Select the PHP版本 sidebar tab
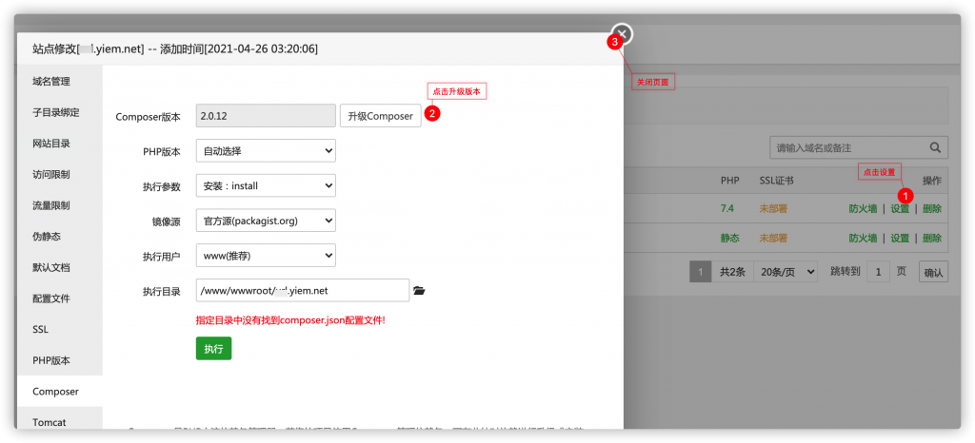 click(x=60, y=360)
